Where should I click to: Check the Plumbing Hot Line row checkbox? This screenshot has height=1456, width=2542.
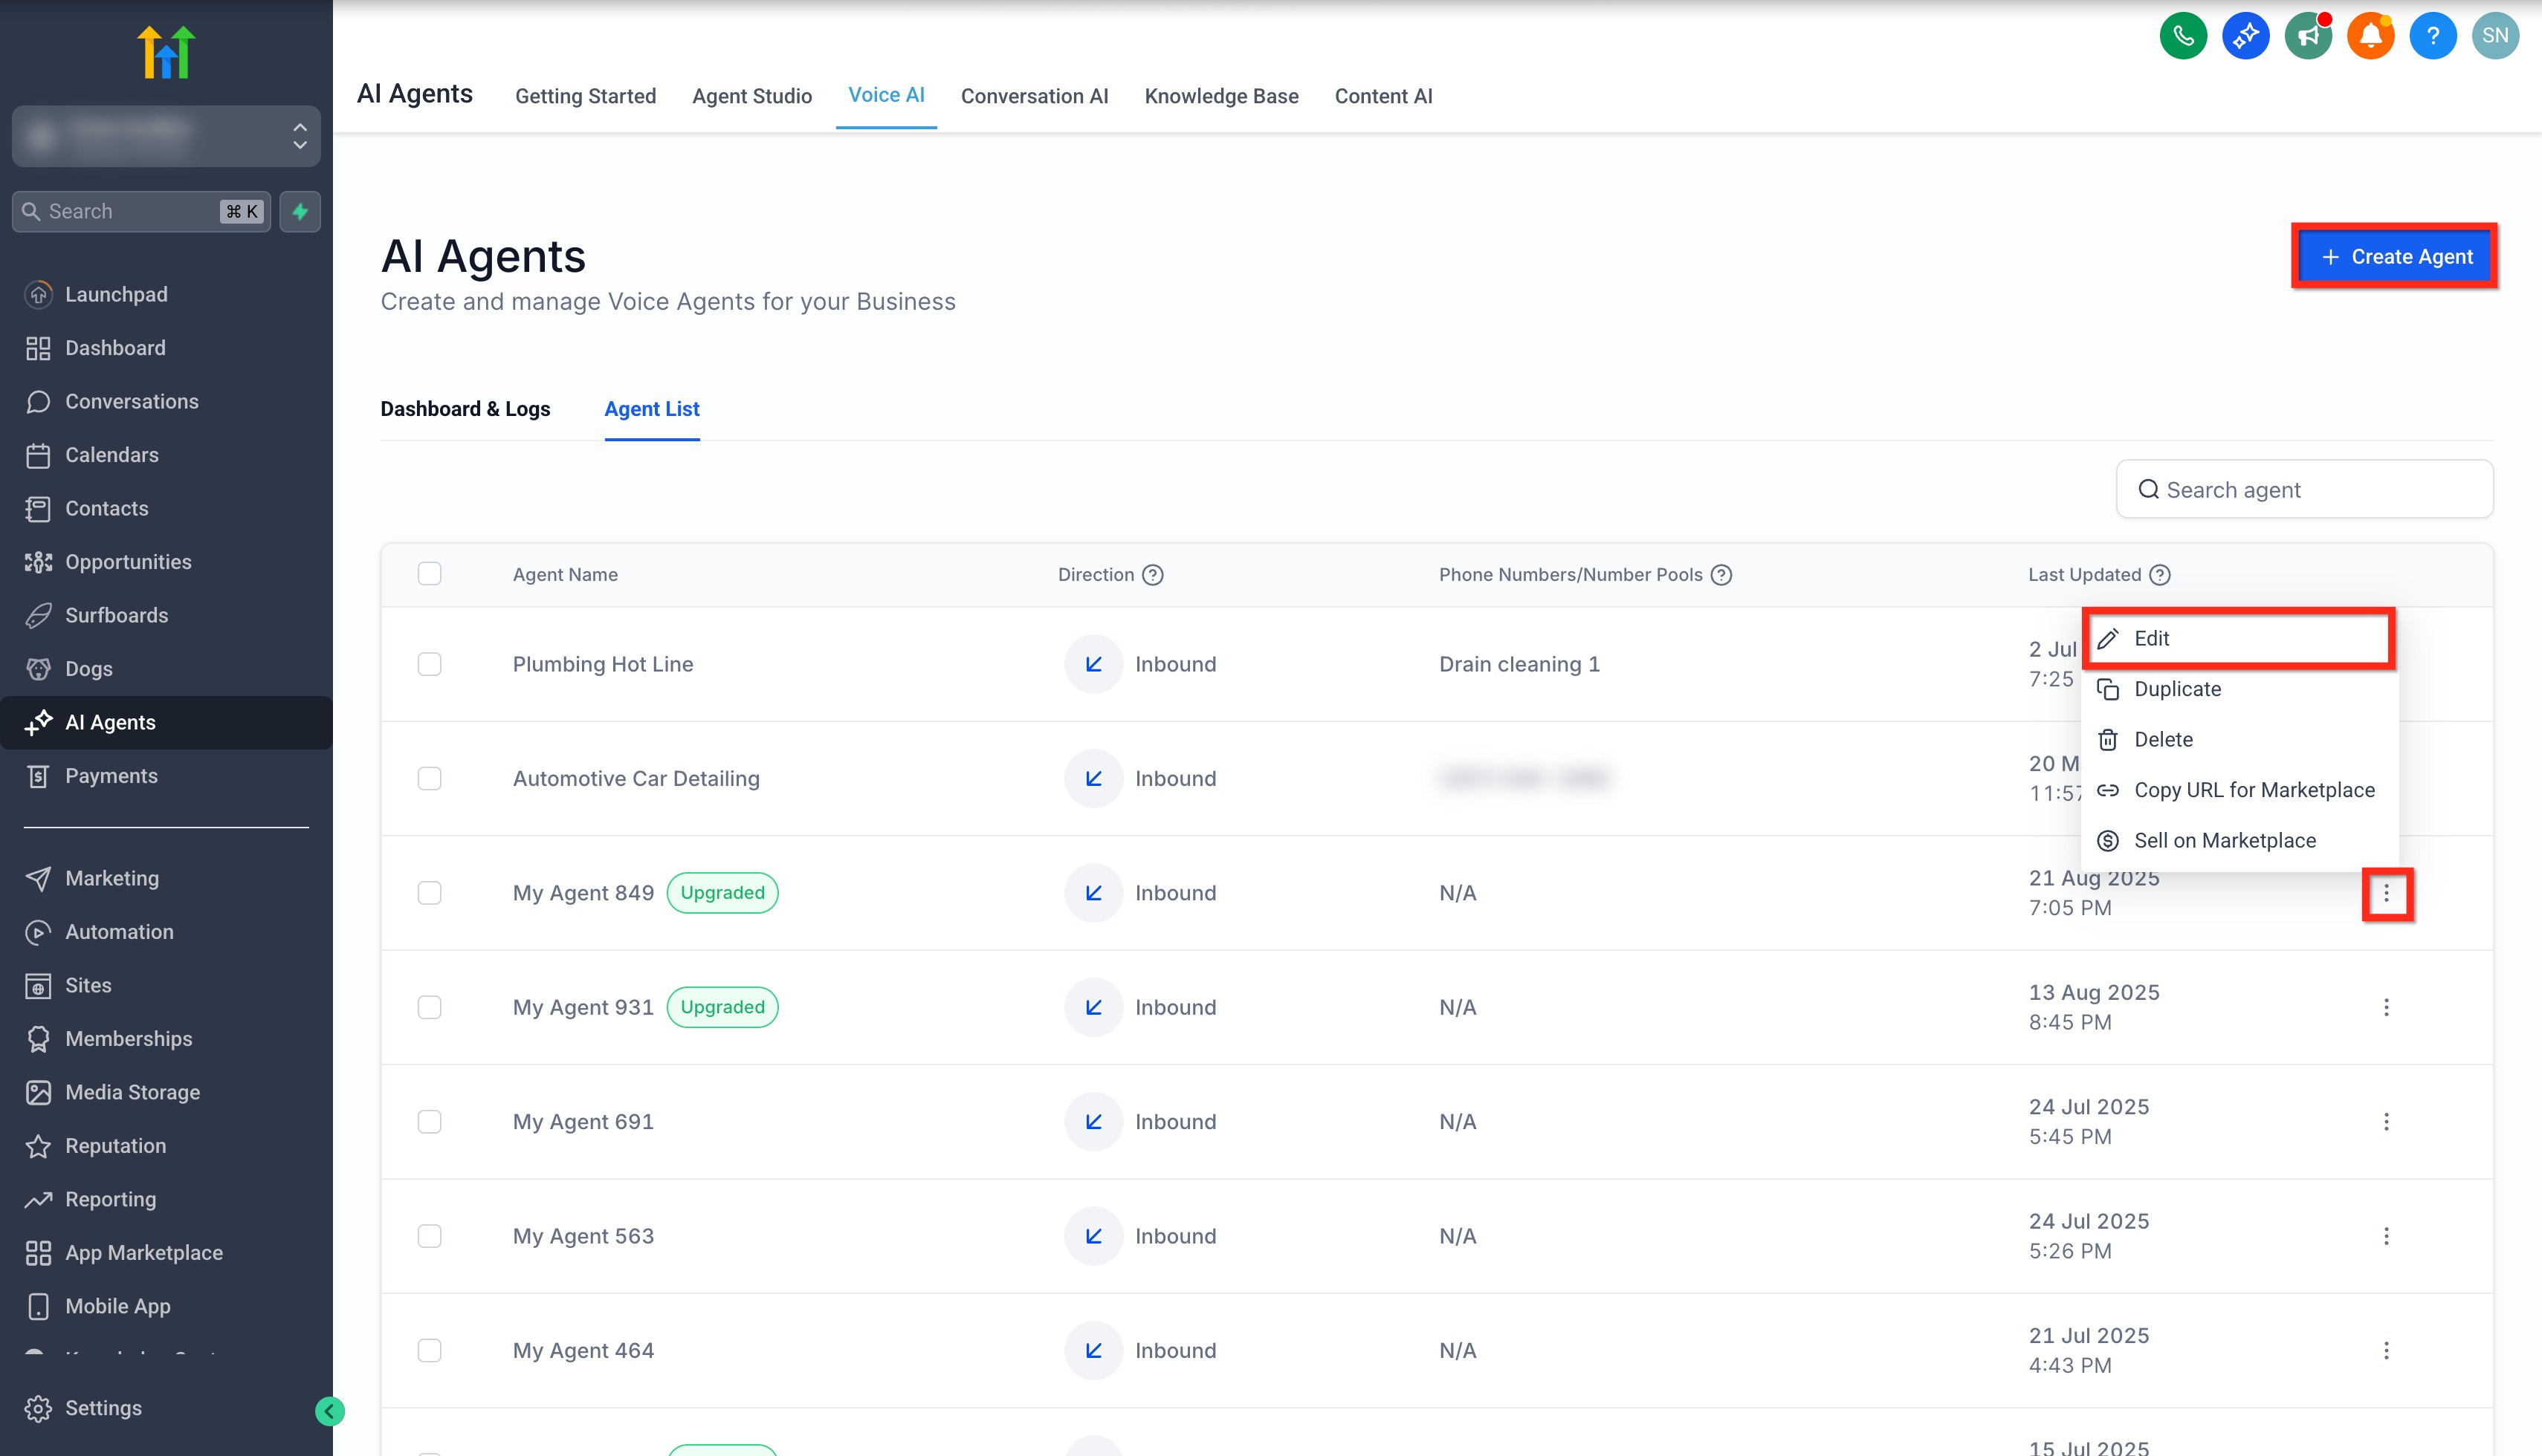[429, 664]
